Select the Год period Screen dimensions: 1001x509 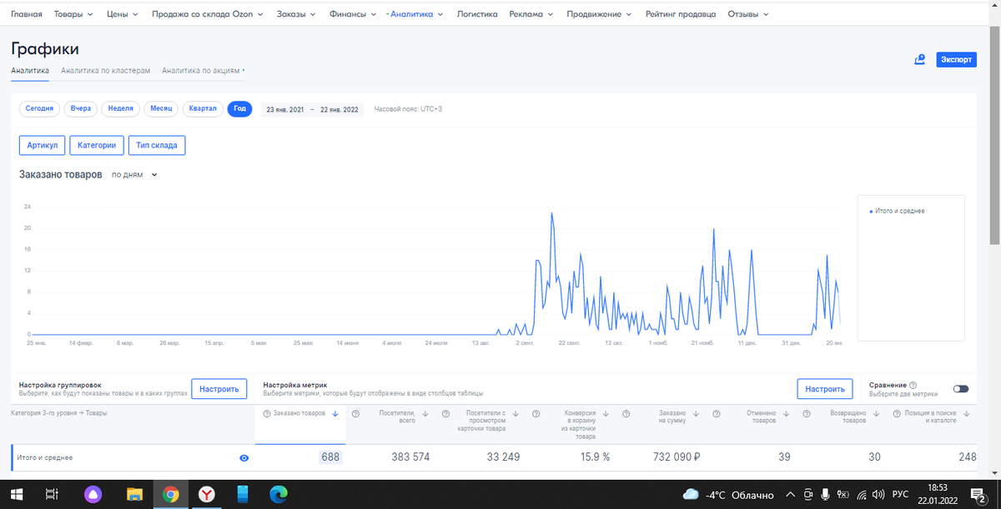(239, 109)
